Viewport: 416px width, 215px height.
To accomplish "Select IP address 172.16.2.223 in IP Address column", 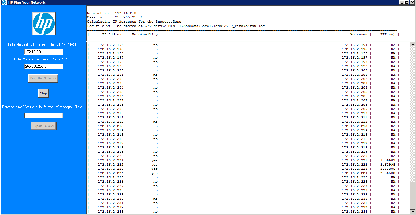I will click(111, 169).
